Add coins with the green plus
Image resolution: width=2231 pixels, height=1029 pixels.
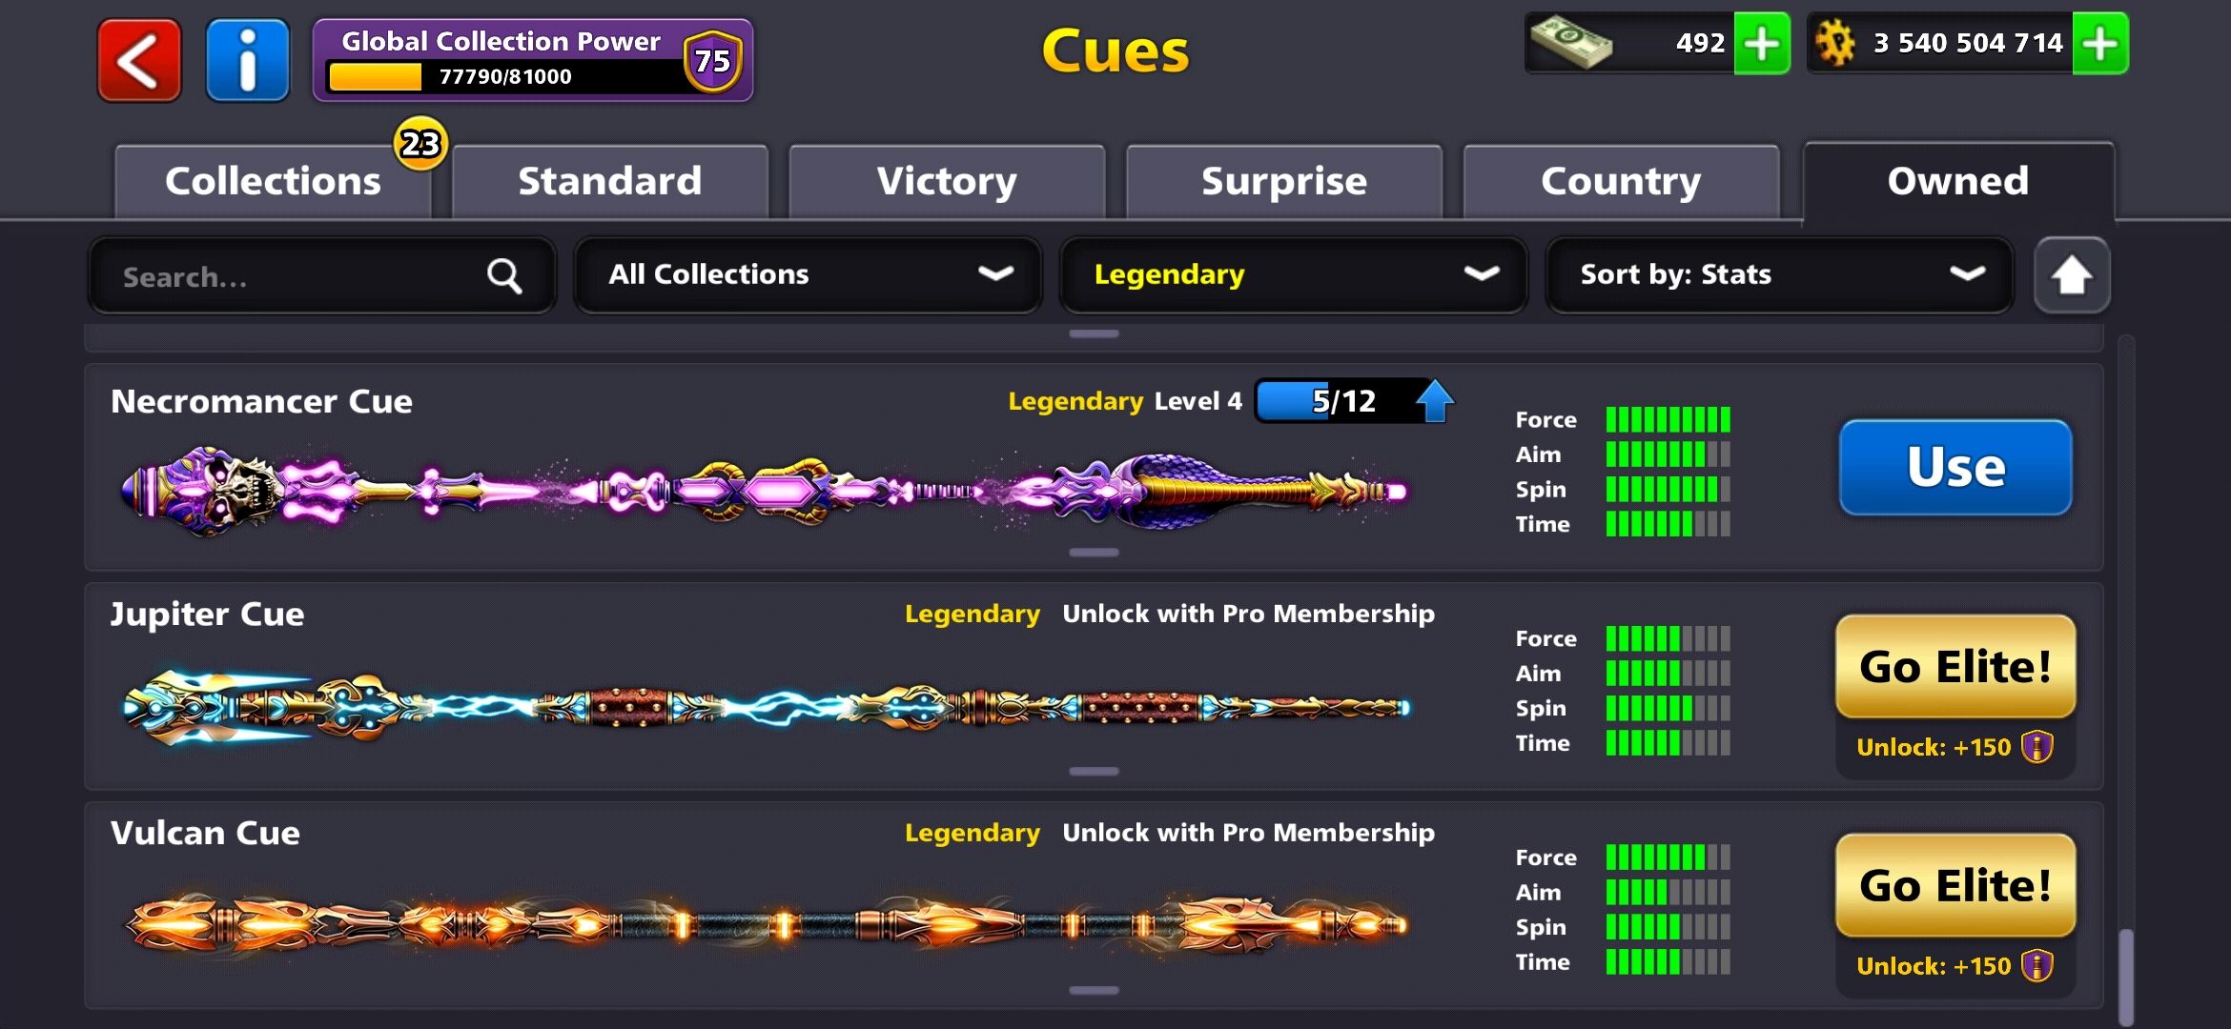(2100, 44)
